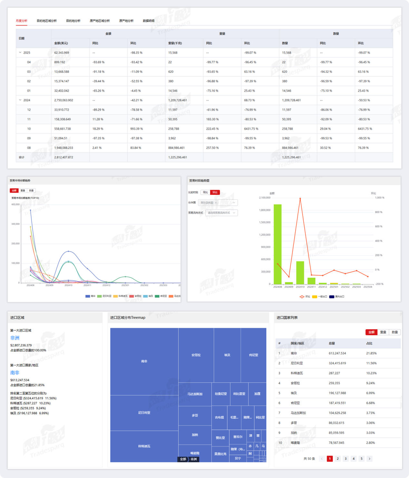Viewport: 409px width, 478px height.
Task: Toggle the 南非 legend marker in trend chart
Action: [88, 296]
